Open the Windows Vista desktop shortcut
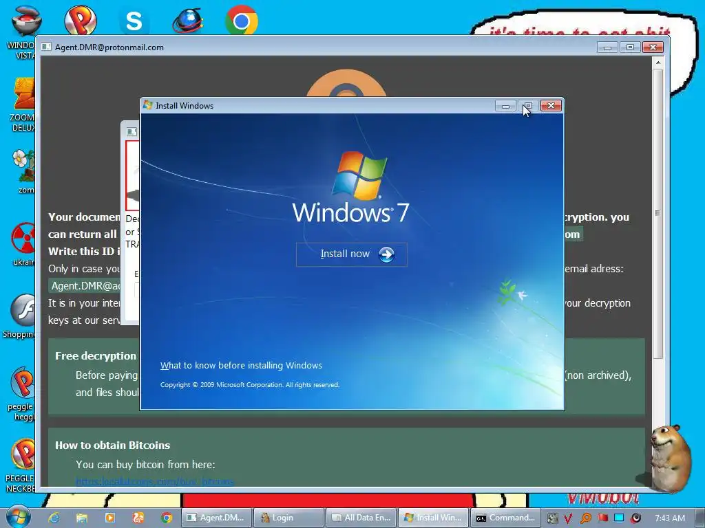 coord(23,32)
